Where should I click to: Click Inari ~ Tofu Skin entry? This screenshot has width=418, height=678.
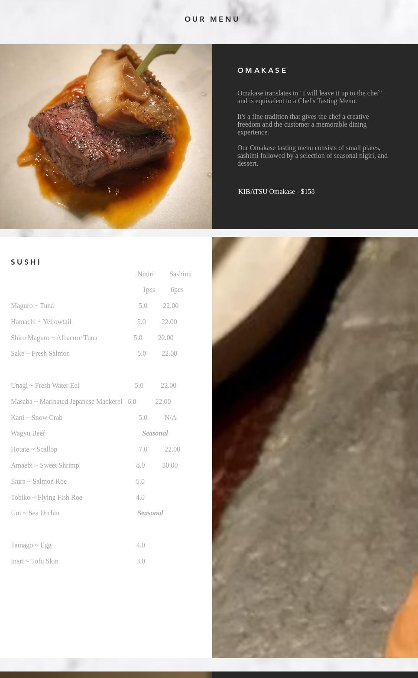coord(35,561)
